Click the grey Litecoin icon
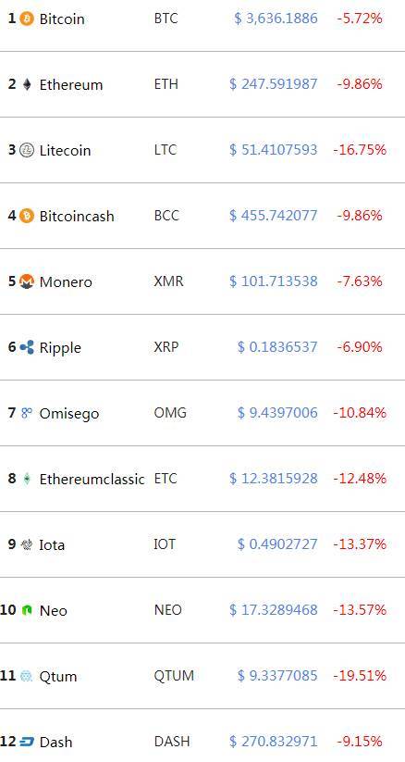Viewport: 405px width, 762px height. [x=27, y=150]
